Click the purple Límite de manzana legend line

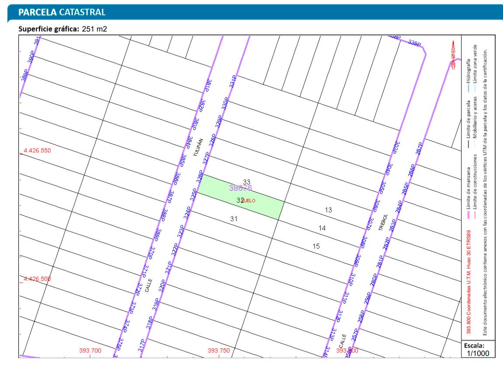coord(469,213)
